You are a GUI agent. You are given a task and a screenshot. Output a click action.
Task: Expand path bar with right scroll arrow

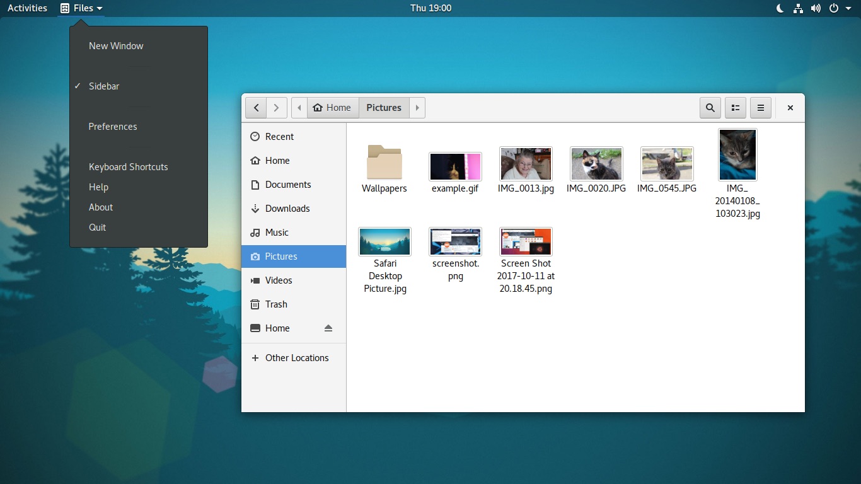click(x=417, y=108)
